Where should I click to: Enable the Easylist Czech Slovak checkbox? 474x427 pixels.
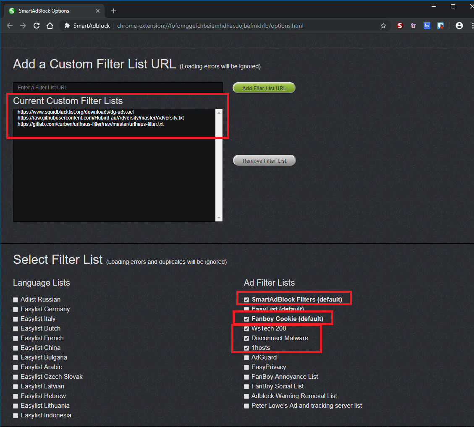click(x=16, y=377)
